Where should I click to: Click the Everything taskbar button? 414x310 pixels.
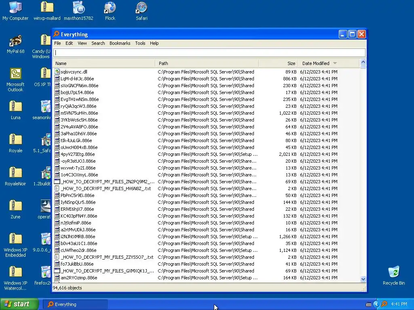pos(75,304)
